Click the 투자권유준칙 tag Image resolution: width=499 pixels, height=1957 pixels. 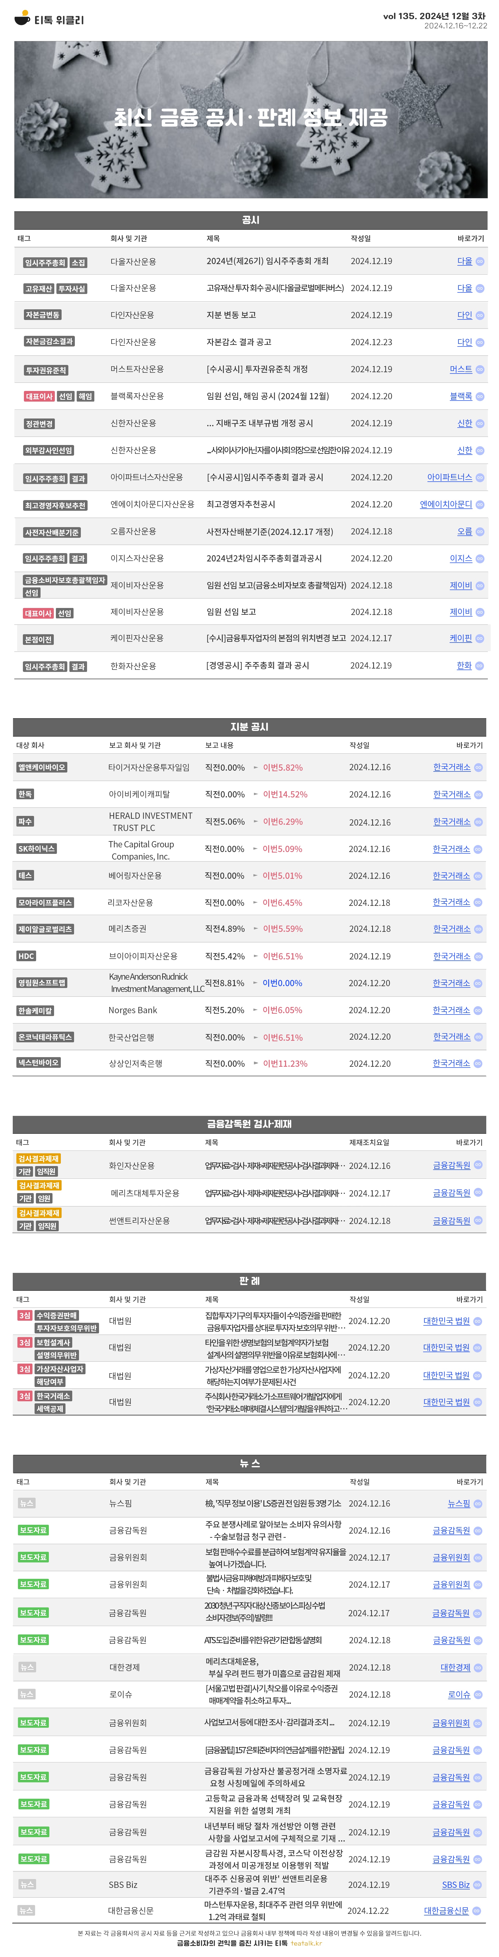pyautogui.click(x=45, y=371)
